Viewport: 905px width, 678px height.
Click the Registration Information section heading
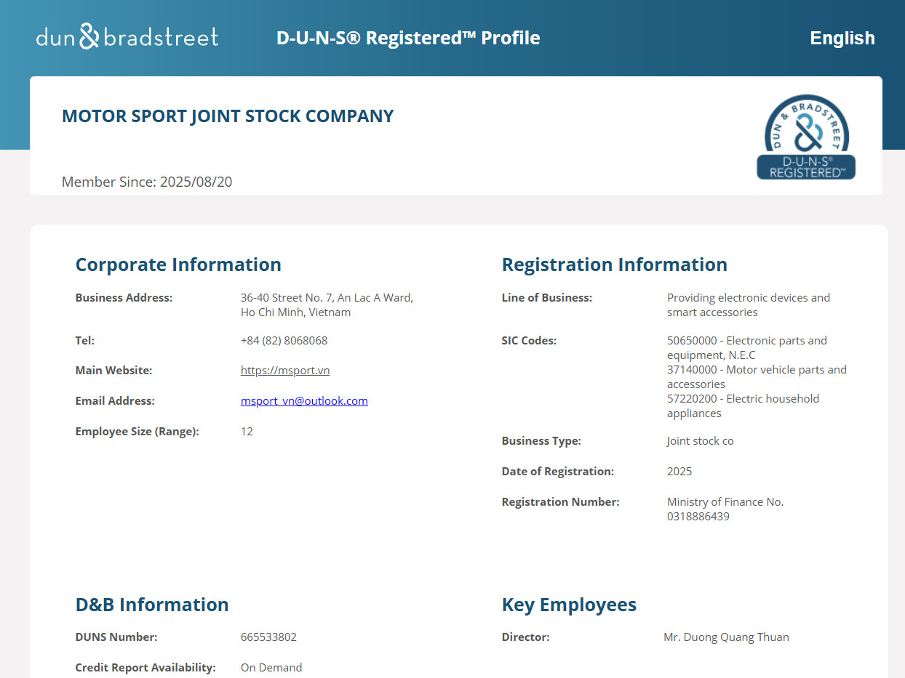(x=614, y=265)
